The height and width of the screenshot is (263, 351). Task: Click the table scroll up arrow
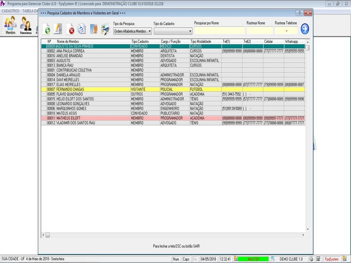coord(308,42)
